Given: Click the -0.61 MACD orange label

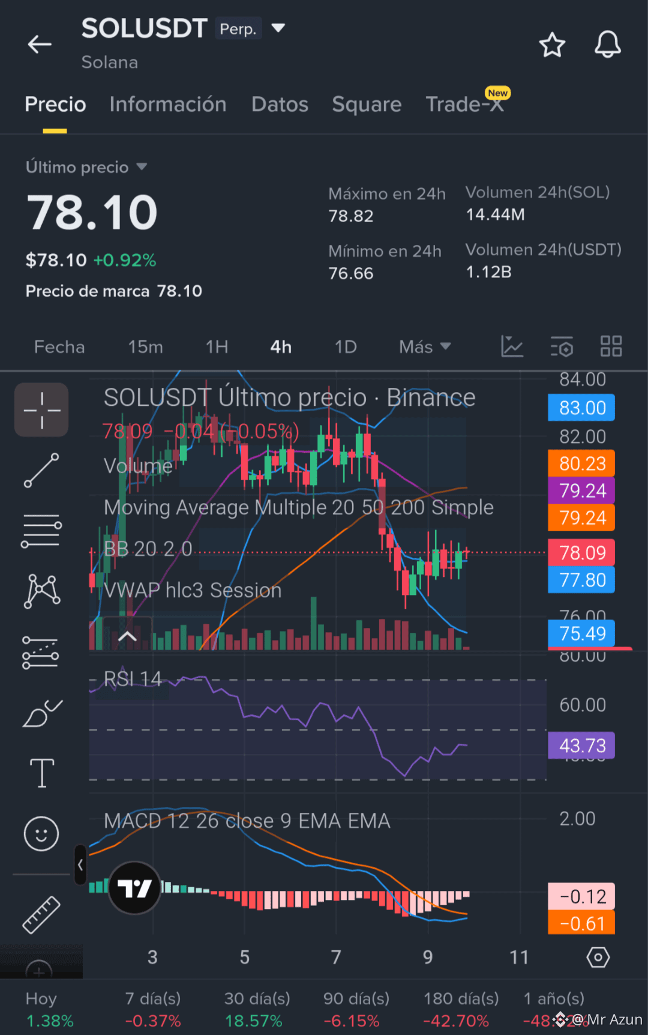Looking at the screenshot, I should tap(581, 923).
